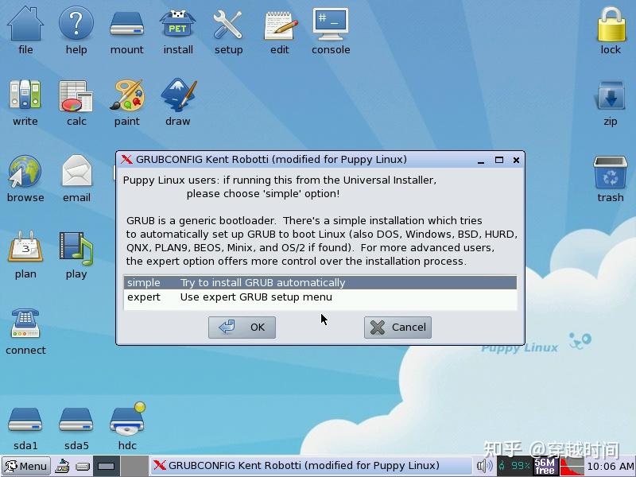Start the calc application

click(x=76, y=97)
